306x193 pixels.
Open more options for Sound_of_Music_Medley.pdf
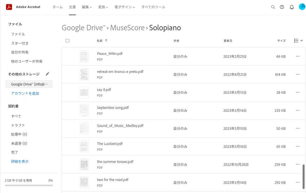pyautogui.click(x=298, y=128)
